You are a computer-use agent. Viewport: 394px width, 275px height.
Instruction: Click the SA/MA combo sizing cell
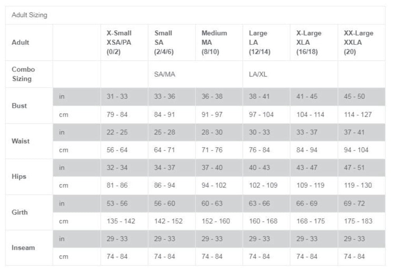pos(165,74)
